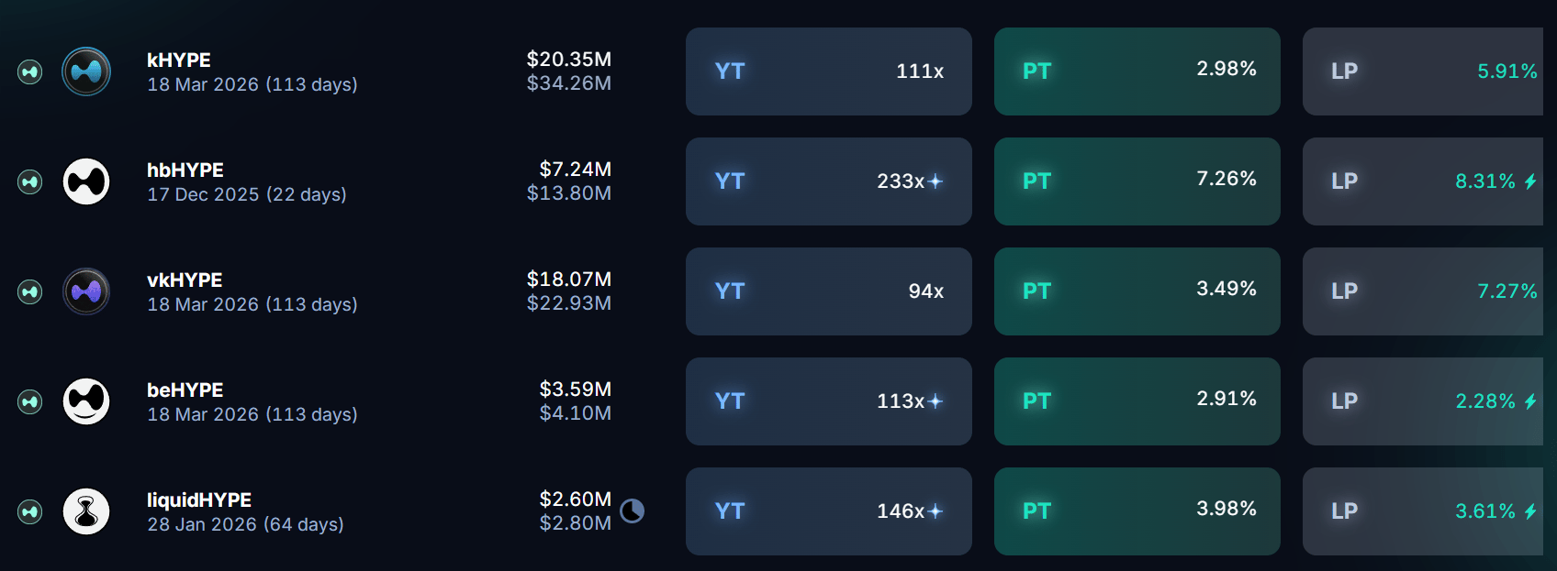Click the vkHYPE token logo

tap(86, 291)
